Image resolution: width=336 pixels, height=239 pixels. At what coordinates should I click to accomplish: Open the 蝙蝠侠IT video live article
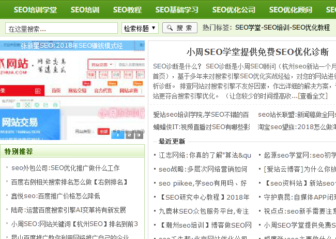tap(201, 126)
